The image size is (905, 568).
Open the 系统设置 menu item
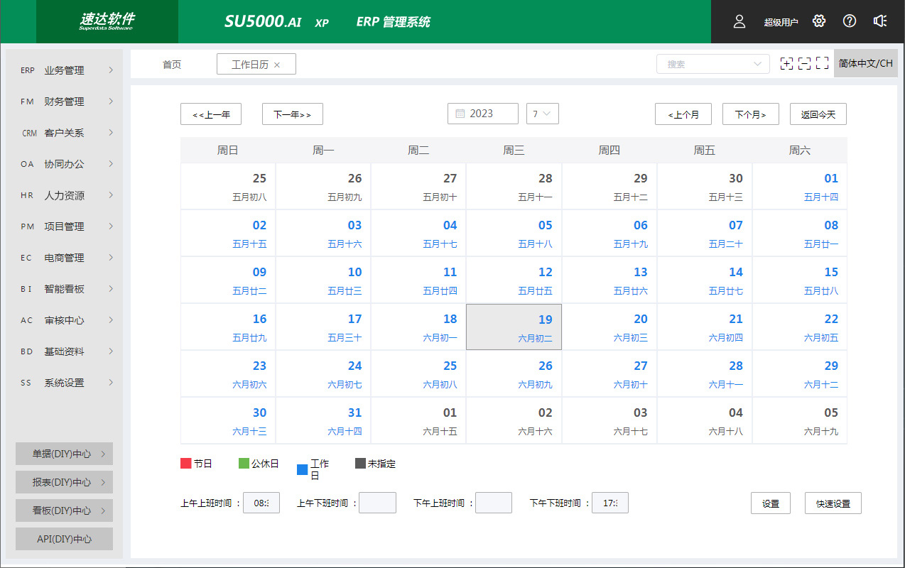coord(65,383)
